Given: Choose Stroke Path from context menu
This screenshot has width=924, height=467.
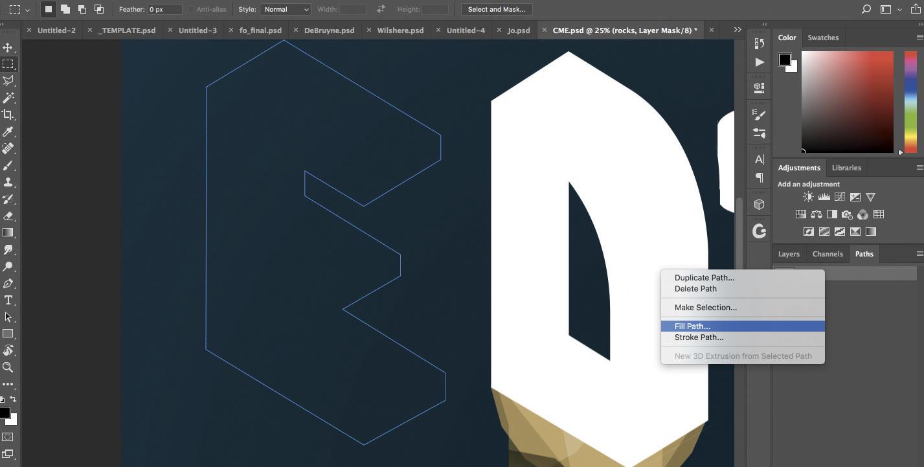Looking at the screenshot, I should click(x=743, y=337).
